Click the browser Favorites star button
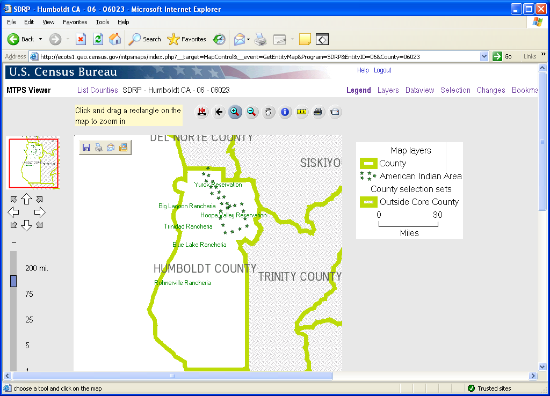 click(x=186, y=39)
